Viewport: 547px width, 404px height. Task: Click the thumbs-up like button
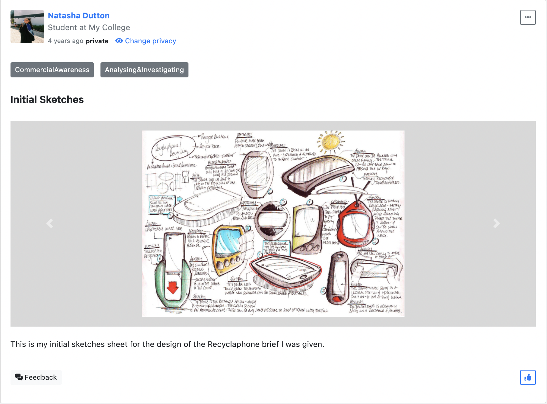[x=528, y=377]
